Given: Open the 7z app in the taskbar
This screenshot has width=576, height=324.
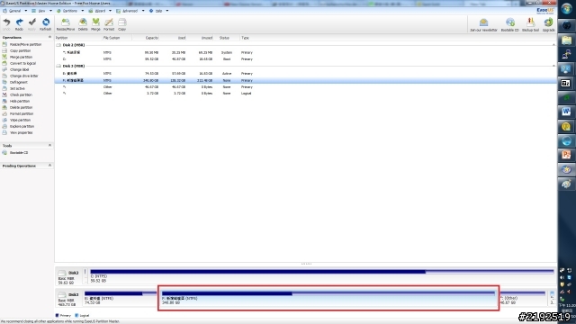Looking at the screenshot, I should [566, 84].
